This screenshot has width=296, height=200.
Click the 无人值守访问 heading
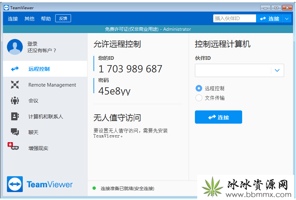point(117,118)
